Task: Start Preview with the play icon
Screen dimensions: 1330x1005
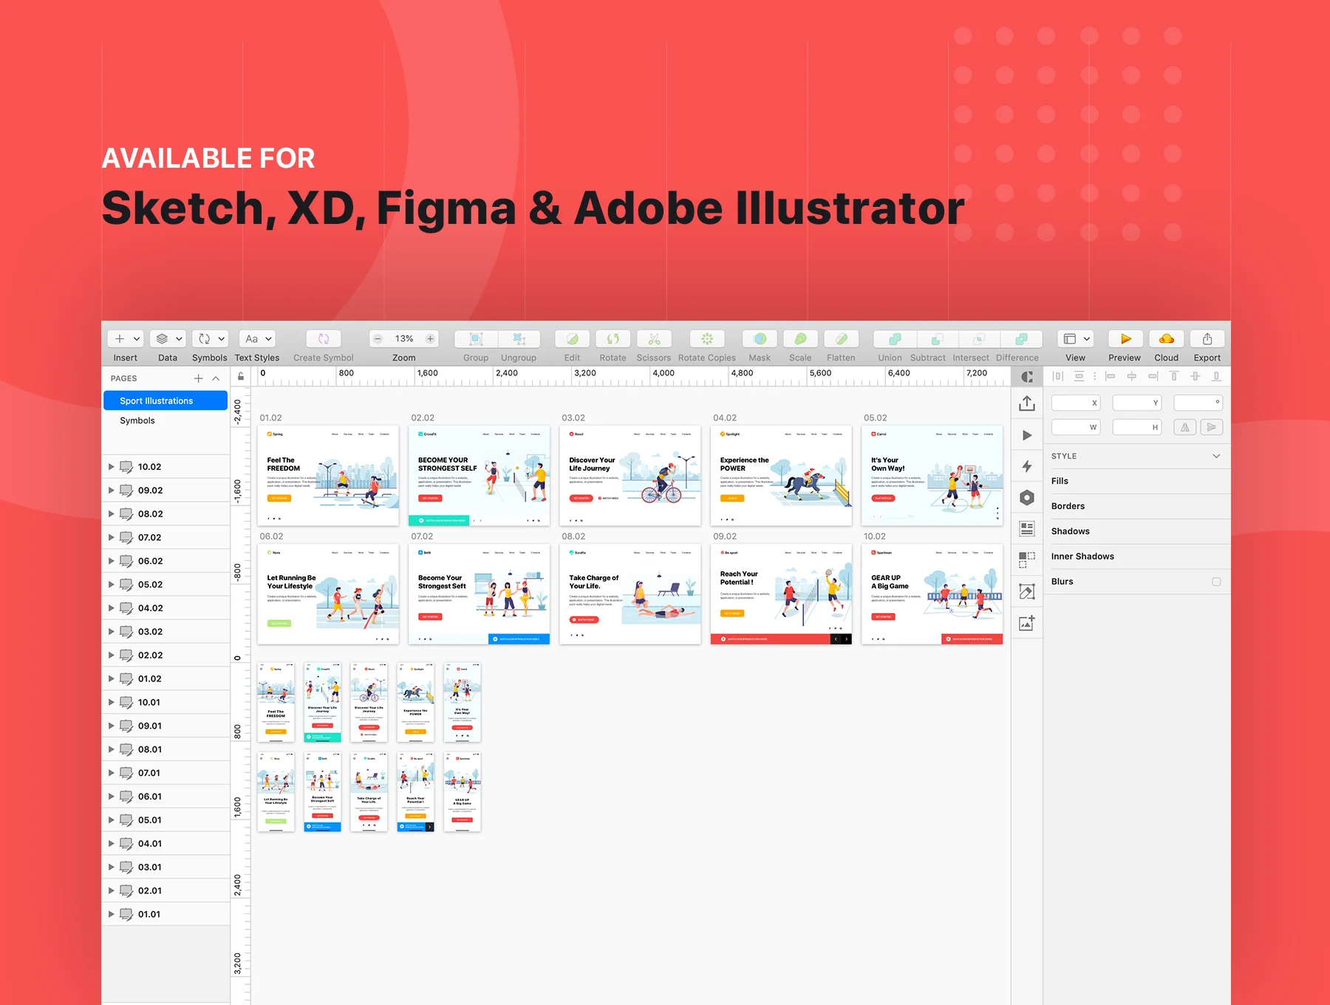Action: [1125, 338]
